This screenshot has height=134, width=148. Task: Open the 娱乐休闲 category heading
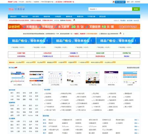point(12,90)
